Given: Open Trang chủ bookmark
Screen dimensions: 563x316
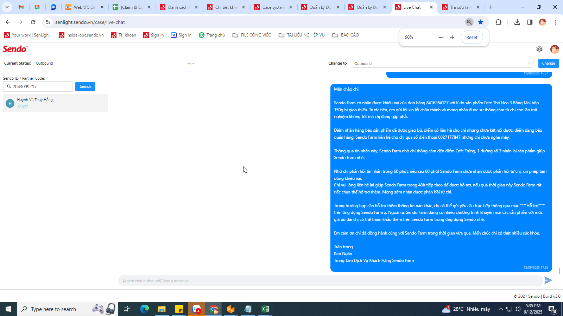Looking at the screenshot, I should (x=212, y=35).
